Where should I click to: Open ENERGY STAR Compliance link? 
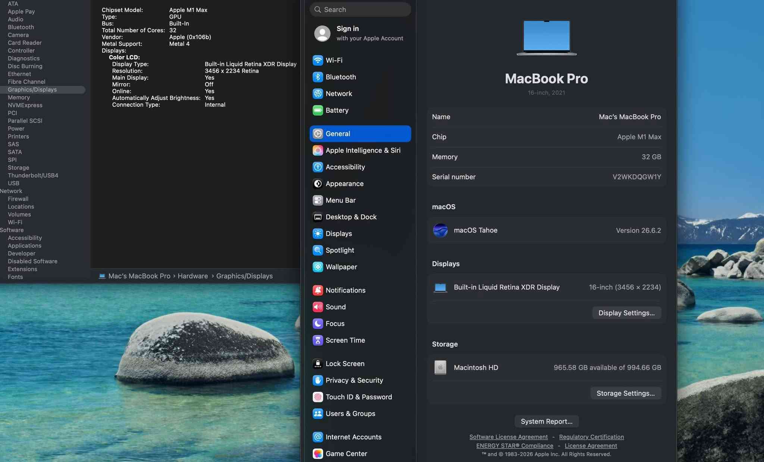[x=514, y=446]
